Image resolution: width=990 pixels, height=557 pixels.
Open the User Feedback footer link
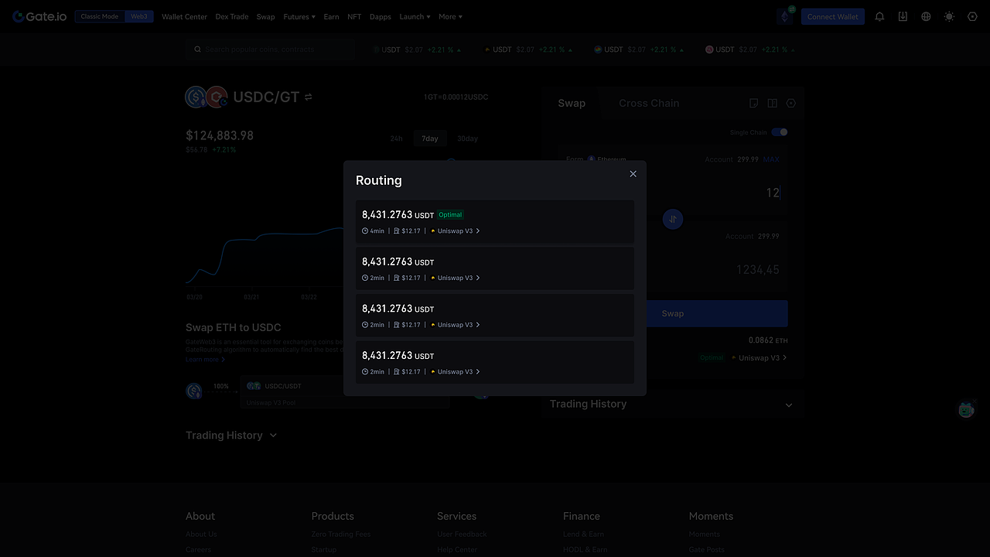462,535
